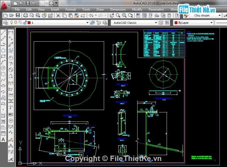Open Workspace Settings gear

pos(161,23)
